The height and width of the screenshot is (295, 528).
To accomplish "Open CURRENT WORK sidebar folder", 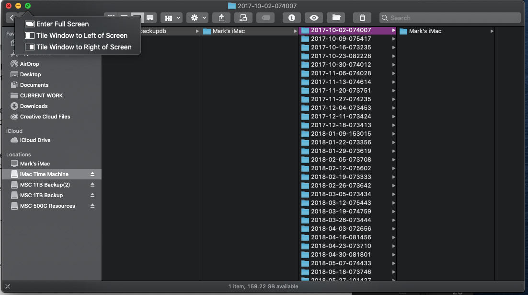I will tap(41, 95).
